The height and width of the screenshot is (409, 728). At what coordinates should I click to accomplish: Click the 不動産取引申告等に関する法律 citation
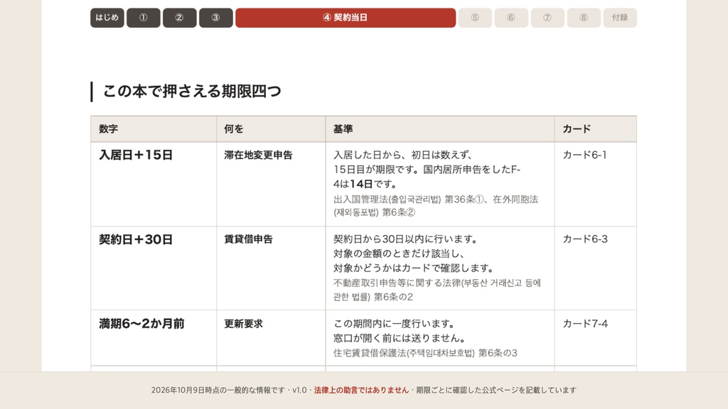(437, 290)
